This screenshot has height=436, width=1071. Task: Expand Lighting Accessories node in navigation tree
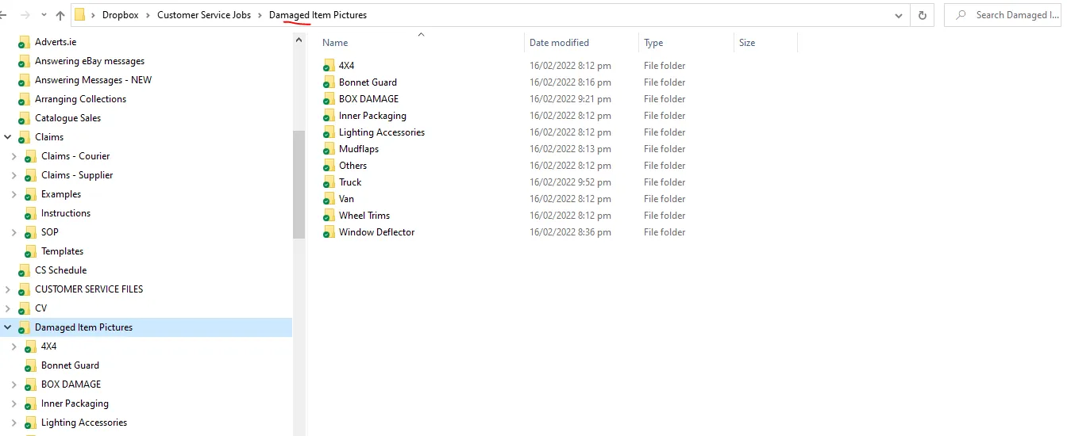[13, 423]
